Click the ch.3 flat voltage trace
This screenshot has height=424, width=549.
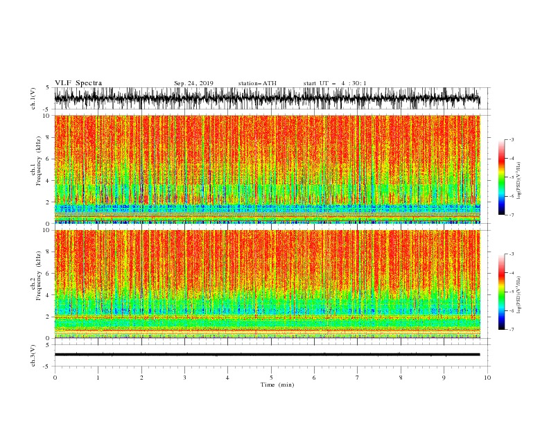point(267,355)
